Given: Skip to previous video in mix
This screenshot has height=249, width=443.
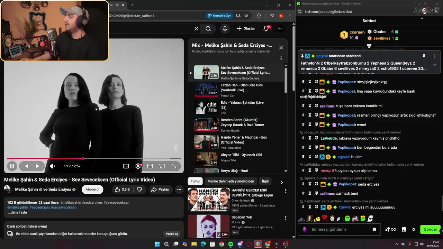Looking at the screenshot, I should [26, 166].
